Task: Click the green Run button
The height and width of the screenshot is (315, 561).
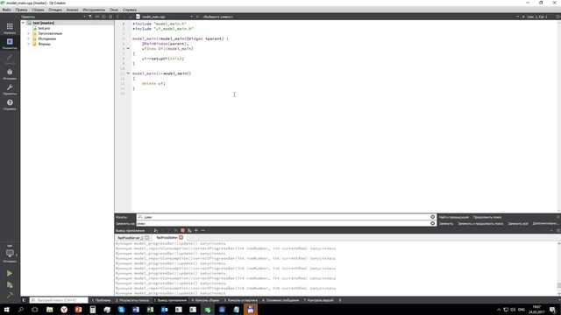Action: click(10, 273)
